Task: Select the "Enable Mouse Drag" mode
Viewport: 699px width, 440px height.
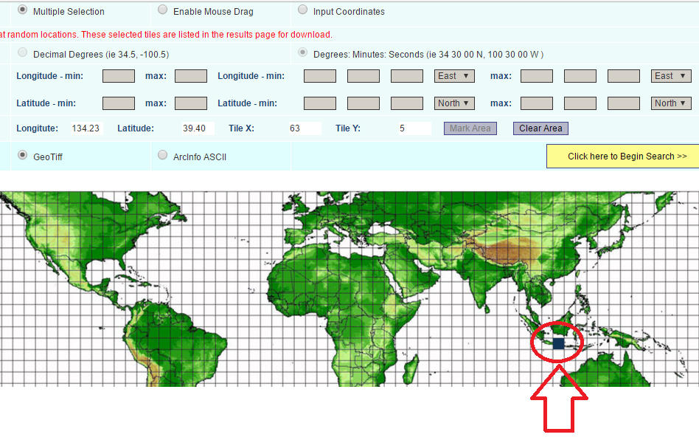Action: click(x=162, y=11)
